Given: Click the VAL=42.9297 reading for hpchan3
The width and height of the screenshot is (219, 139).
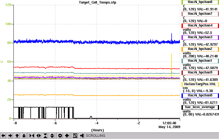Looking at the screenshot, I should [x=207, y=45].
